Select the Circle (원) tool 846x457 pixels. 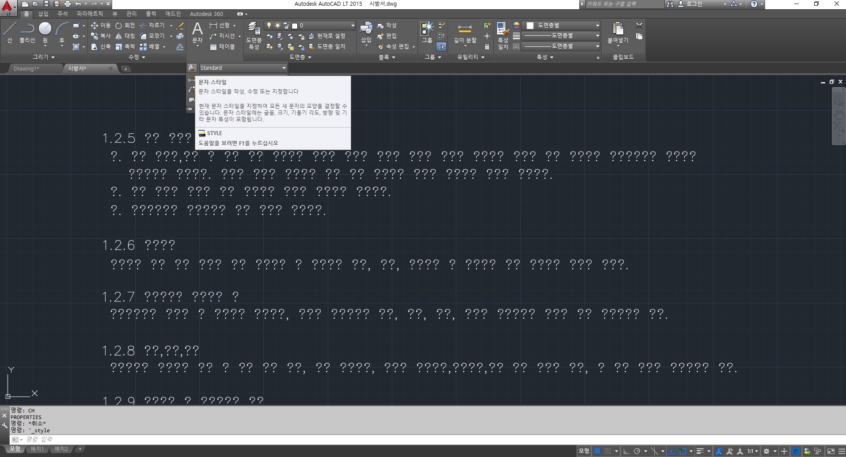pos(45,33)
